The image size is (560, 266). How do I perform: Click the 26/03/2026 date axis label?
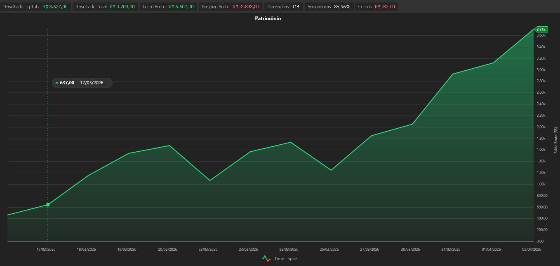point(329,250)
